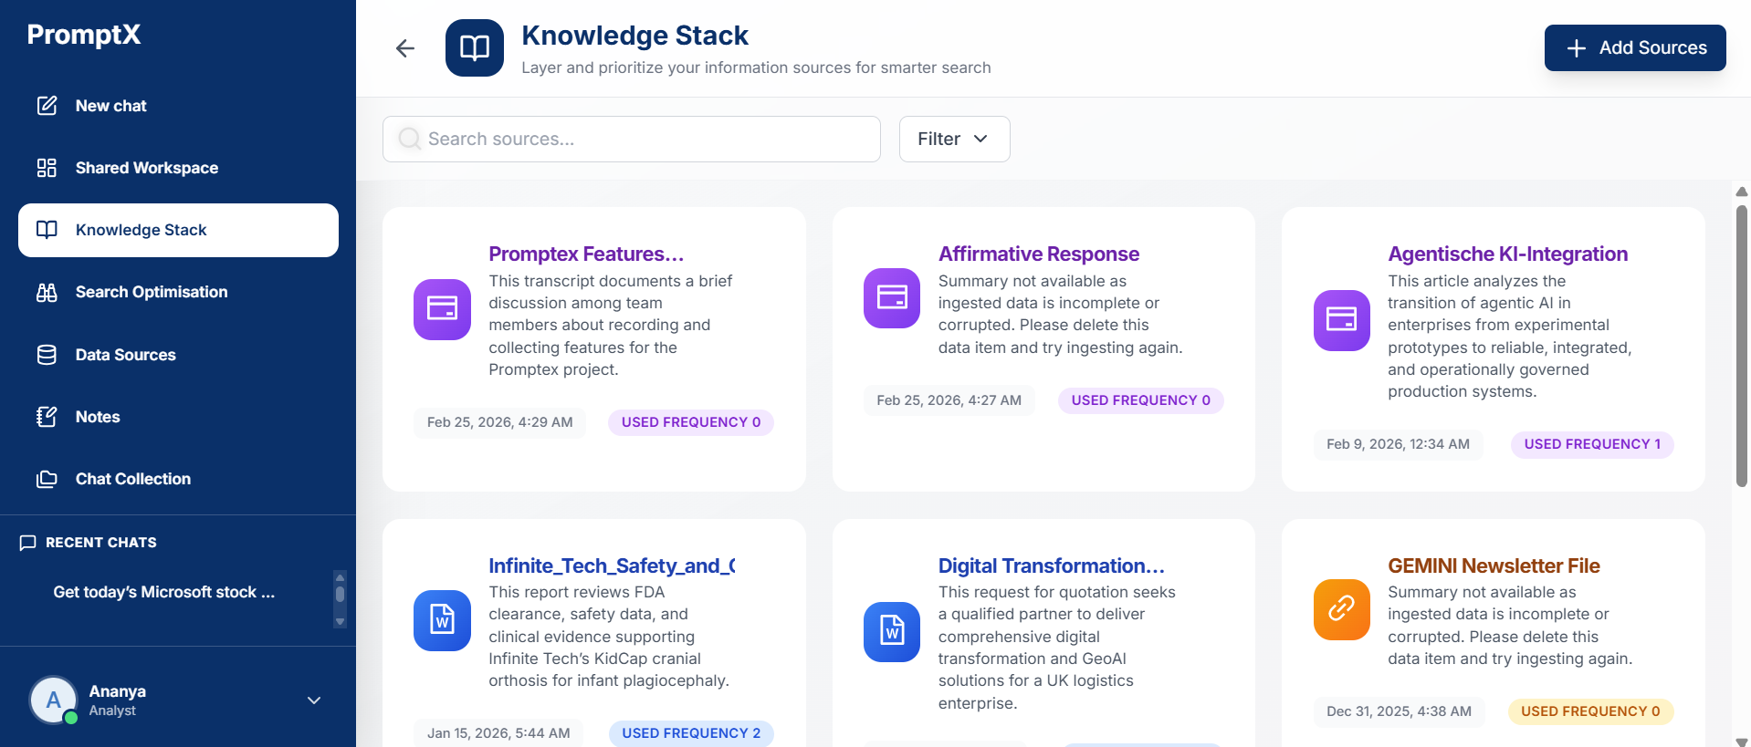Expand the Ananya user menu chevron
Image resolution: width=1751 pixels, height=747 pixels.
coord(314,700)
